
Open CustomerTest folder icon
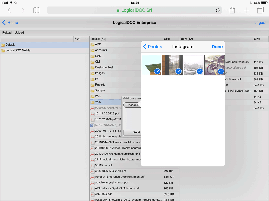[x=92, y=68]
